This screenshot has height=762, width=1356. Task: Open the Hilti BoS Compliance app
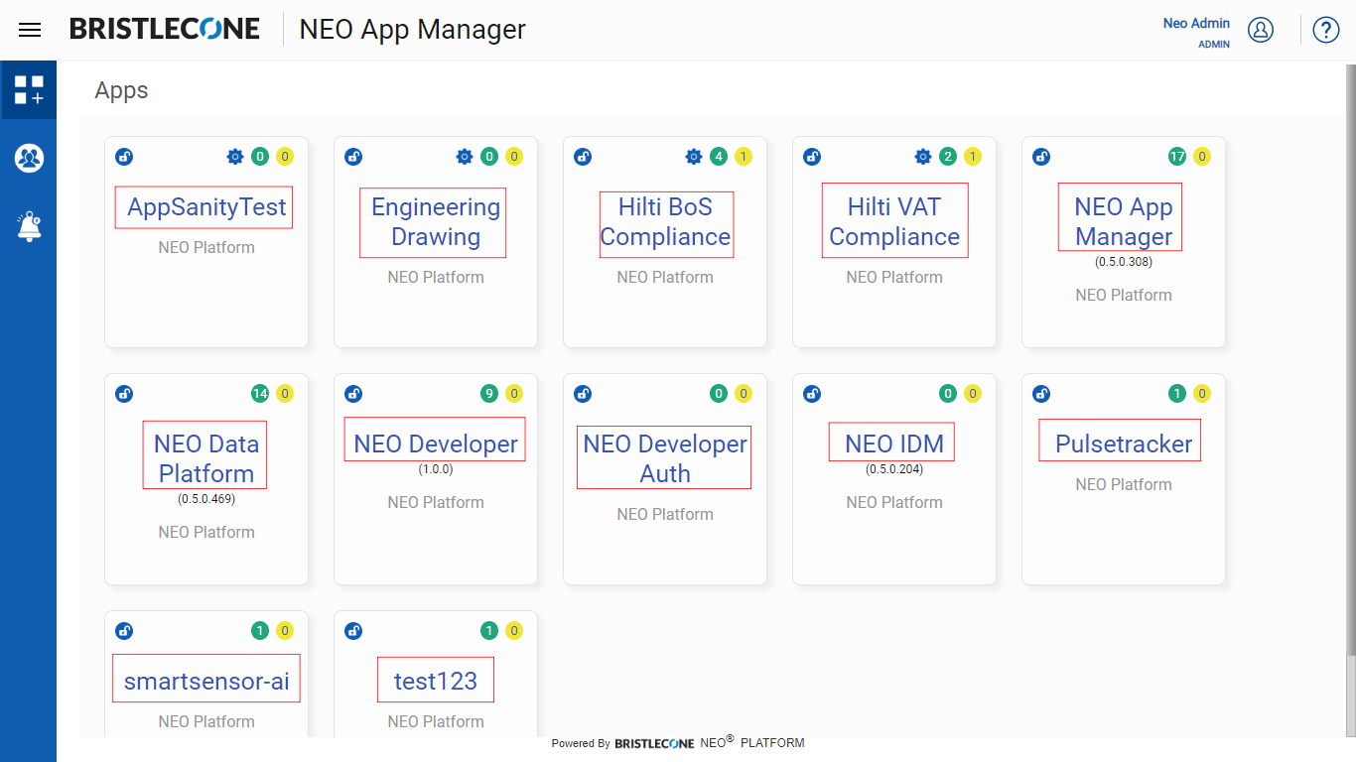pos(666,224)
